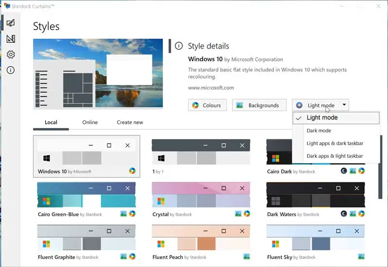
Task: Select the Cairo Green-Blue style
Action: 87,200
